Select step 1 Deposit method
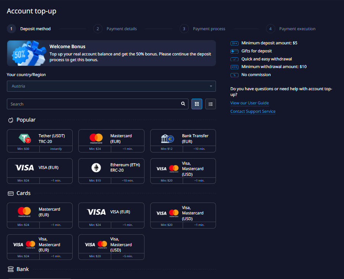344x279 pixels. pyautogui.click(x=29, y=29)
